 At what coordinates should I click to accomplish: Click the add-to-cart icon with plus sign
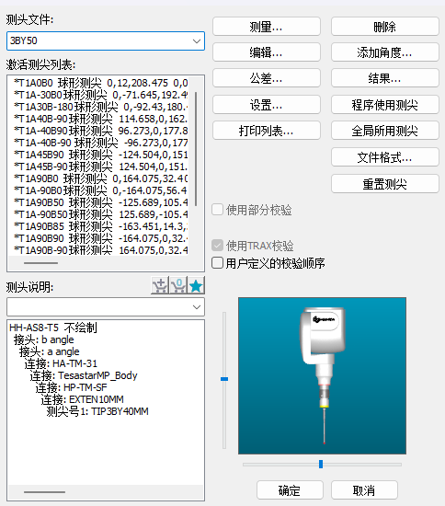coord(160,285)
